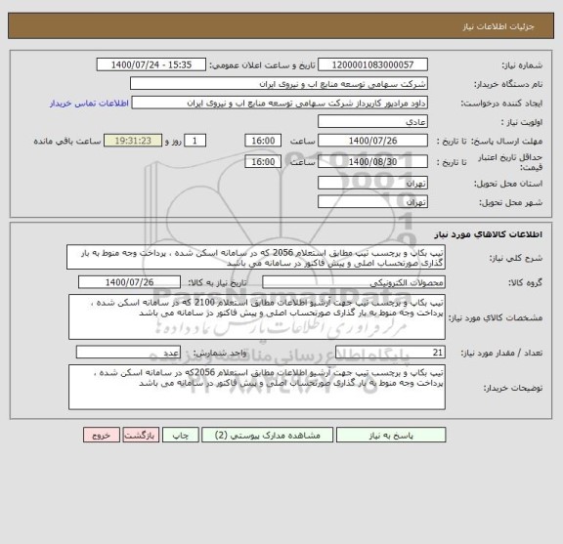Image resolution: width=563 pixels, height=544 pixels.
Task: Click the response deadline date 1400/07/26
Action: point(372,141)
